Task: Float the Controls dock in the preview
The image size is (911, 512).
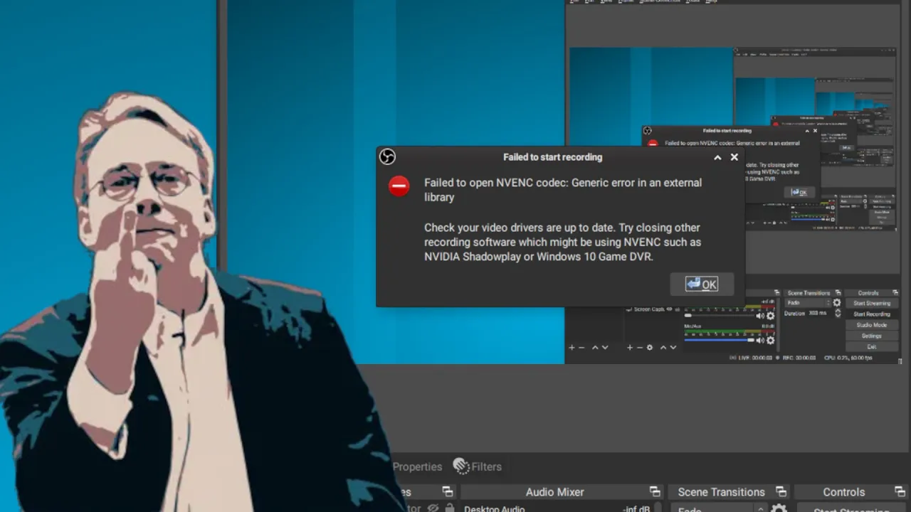Action: click(895, 293)
